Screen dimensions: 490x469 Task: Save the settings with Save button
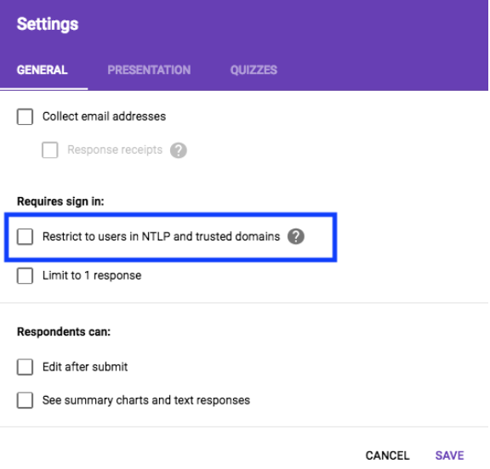[450, 455]
